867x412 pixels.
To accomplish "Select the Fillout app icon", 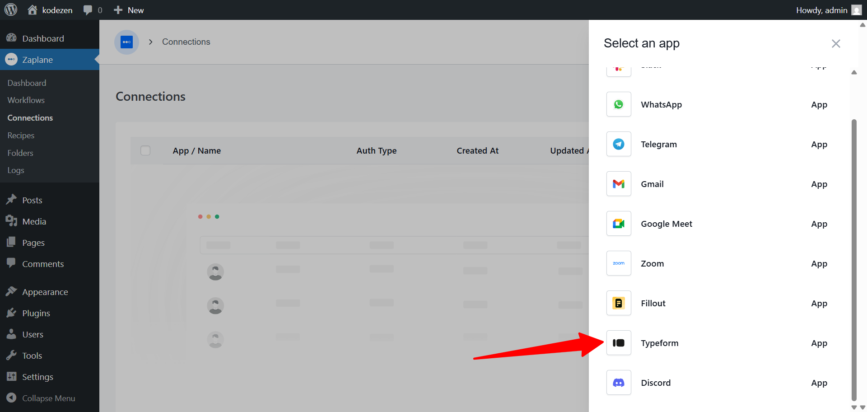I will tap(619, 303).
